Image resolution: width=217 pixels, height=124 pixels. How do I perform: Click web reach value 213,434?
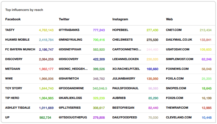click(x=206, y=30)
